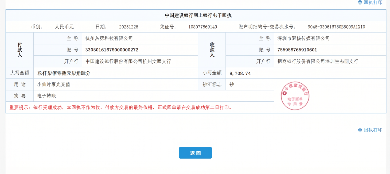Select the amount in words 玖仟柒佰零捌元柒角肆分

click(64, 73)
